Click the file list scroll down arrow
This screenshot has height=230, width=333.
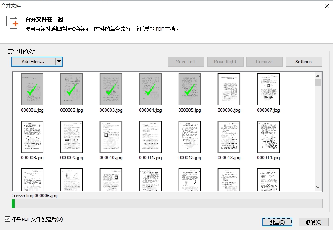(318, 187)
